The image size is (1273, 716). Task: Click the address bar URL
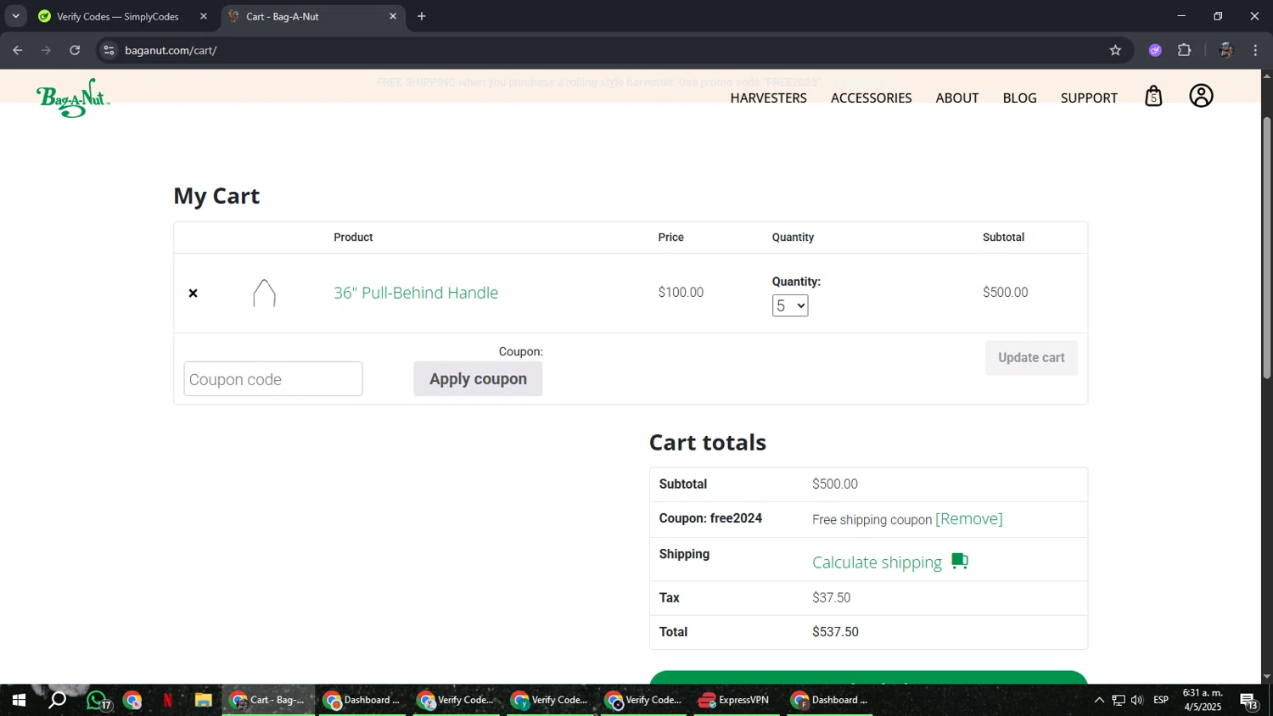(x=171, y=50)
